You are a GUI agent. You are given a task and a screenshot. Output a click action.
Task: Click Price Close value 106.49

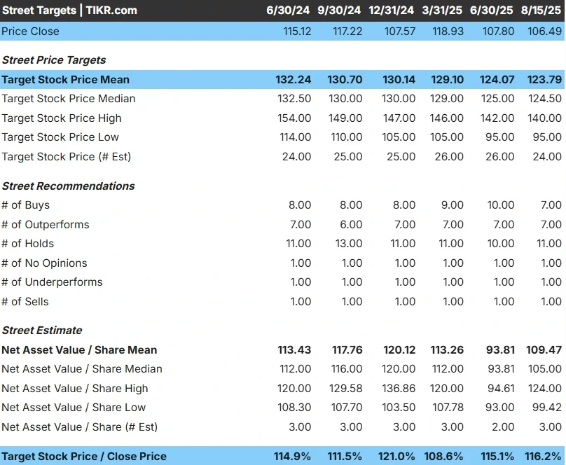click(545, 32)
